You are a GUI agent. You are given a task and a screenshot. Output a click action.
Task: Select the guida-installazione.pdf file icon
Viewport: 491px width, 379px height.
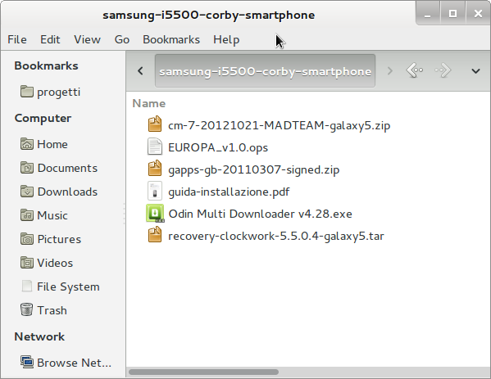(x=155, y=191)
